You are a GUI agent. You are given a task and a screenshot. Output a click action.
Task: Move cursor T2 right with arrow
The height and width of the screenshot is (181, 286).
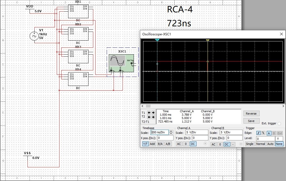click(x=153, y=117)
